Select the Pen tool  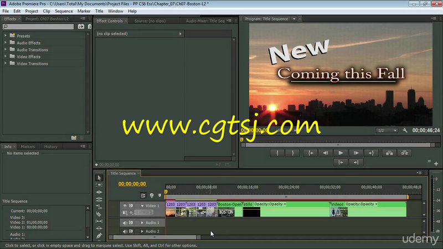pyautogui.click(x=99, y=236)
